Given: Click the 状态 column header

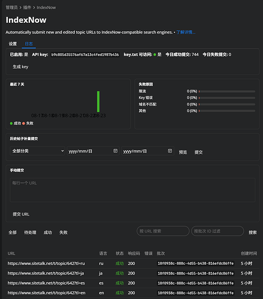Looking at the screenshot, I should (120, 253).
